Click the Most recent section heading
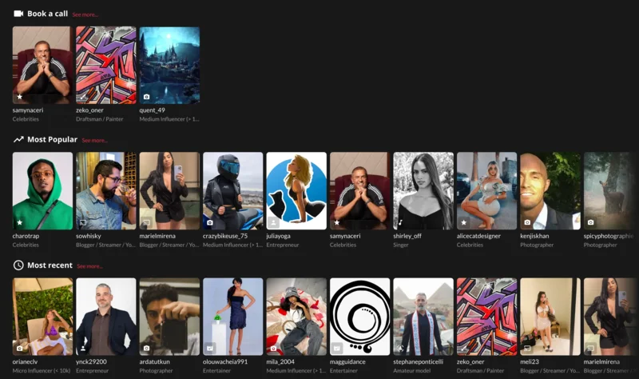The width and height of the screenshot is (639, 379). [50, 265]
